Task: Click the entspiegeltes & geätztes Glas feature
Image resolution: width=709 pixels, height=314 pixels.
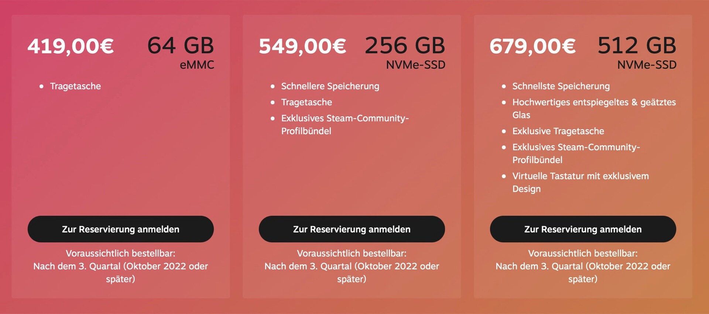Action: [x=594, y=103]
